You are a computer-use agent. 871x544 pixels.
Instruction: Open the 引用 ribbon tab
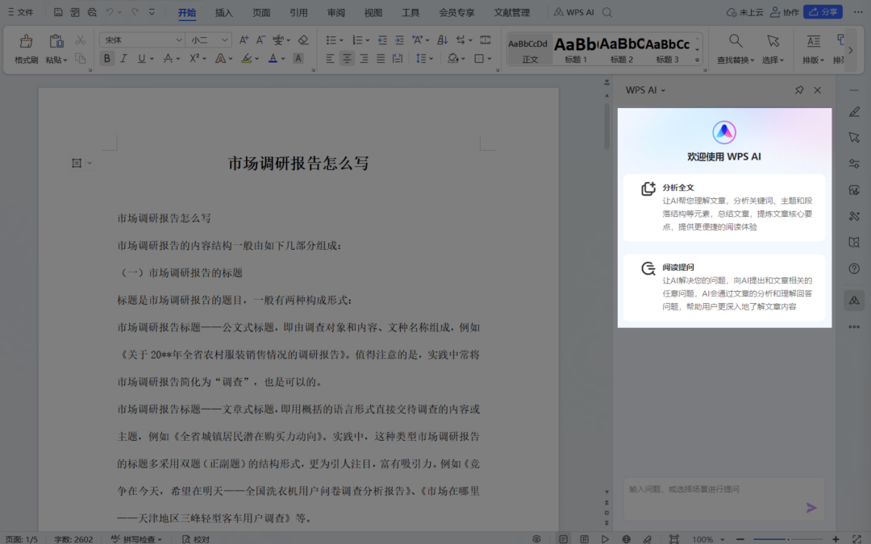(x=298, y=12)
